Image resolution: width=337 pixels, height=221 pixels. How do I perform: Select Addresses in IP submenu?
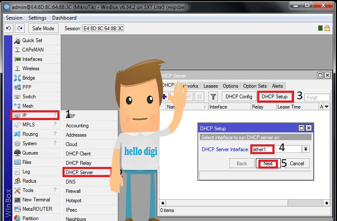point(90,135)
